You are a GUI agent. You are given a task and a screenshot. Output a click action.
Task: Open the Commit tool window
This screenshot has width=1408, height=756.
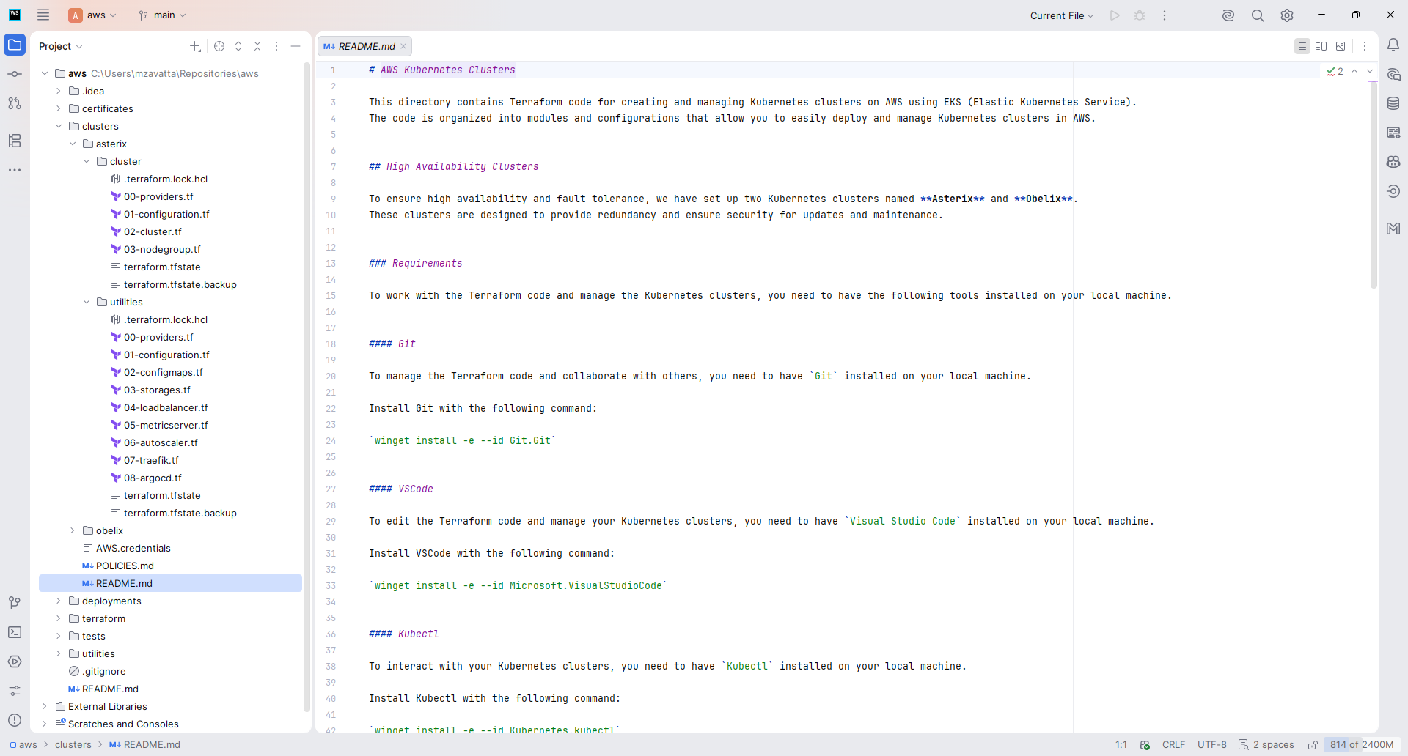pos(15,74)
